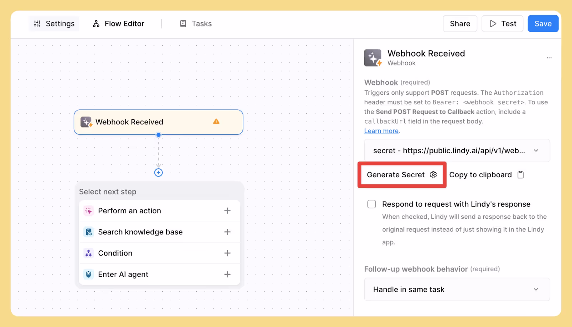The height and width of the screenshot is (327, 572).
Task: Click plus next to Enter AI agent
Action: click(x=227, y=274)
